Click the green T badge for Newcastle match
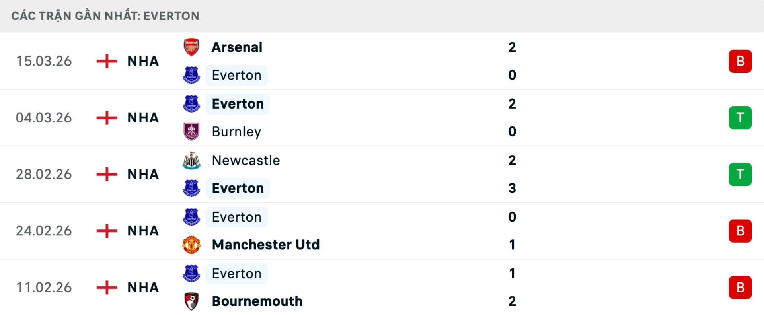 (x=740, y=174)
